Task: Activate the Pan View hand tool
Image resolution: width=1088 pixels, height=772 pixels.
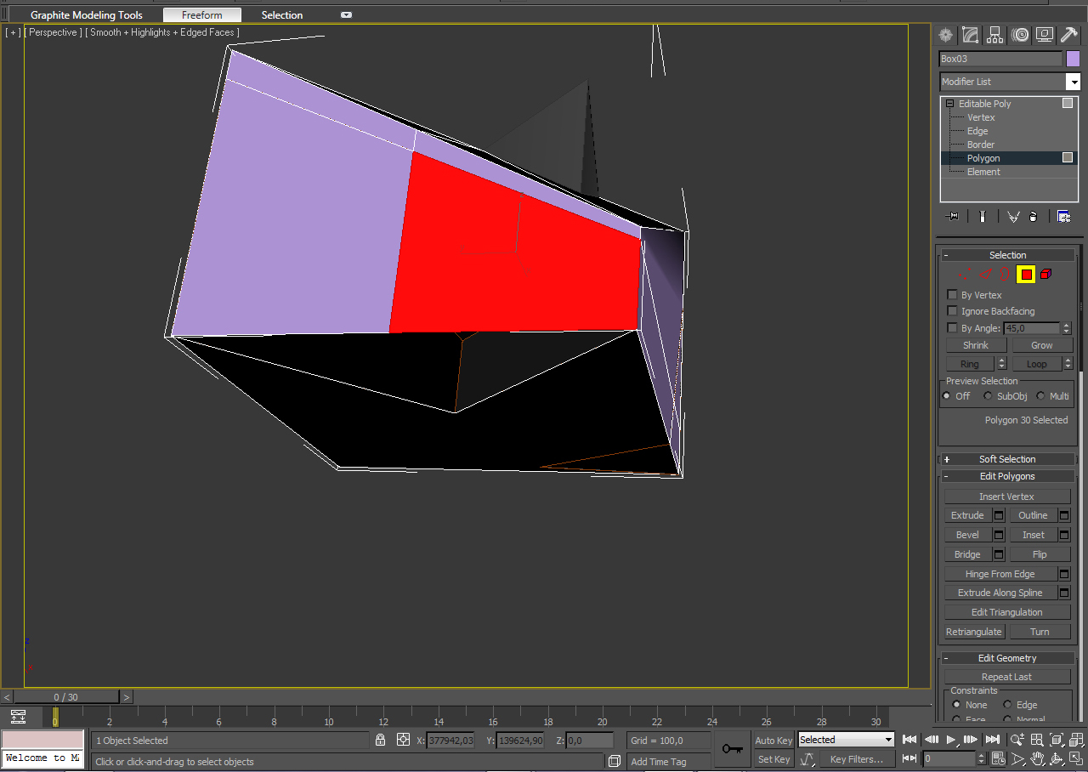Action: (1038, 758)
